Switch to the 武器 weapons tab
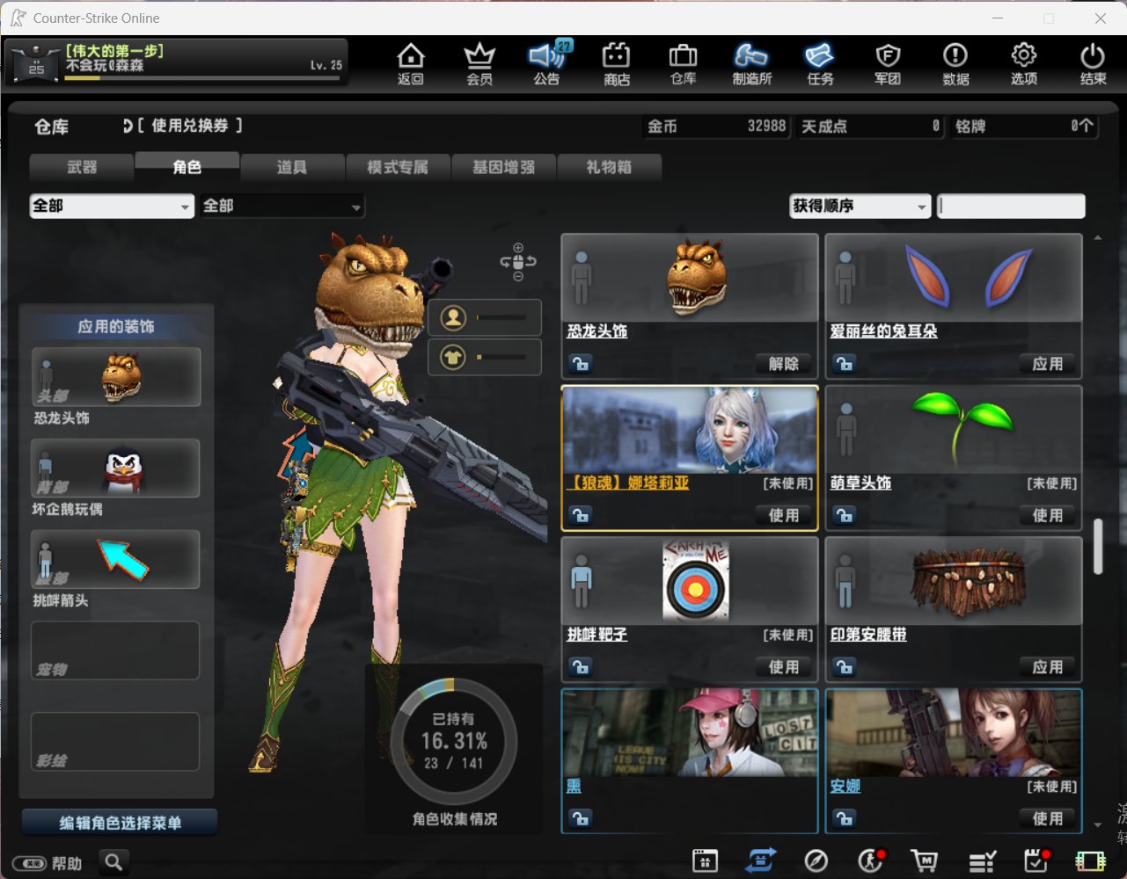The width and height of the screenshot is (1127, 879). [82, 167]
